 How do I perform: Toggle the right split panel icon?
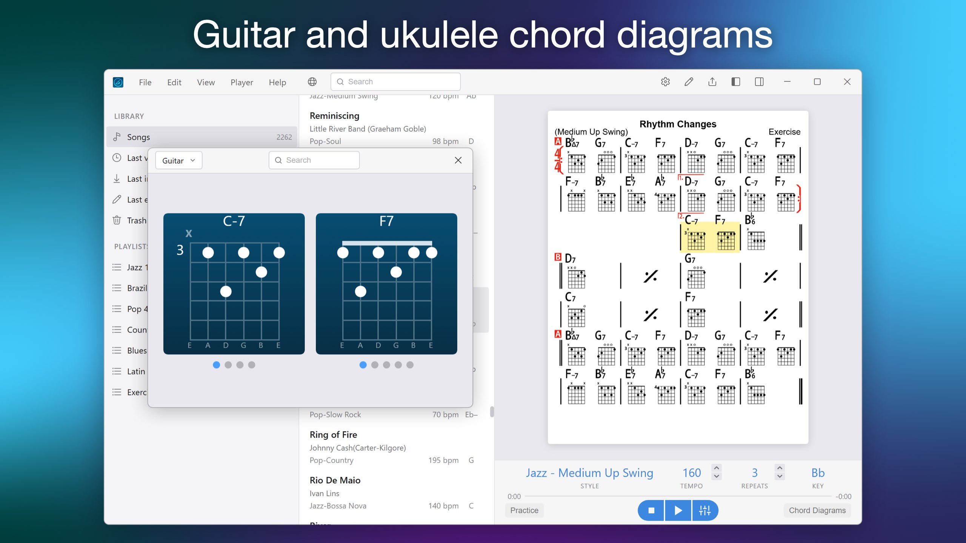(759, 82)
